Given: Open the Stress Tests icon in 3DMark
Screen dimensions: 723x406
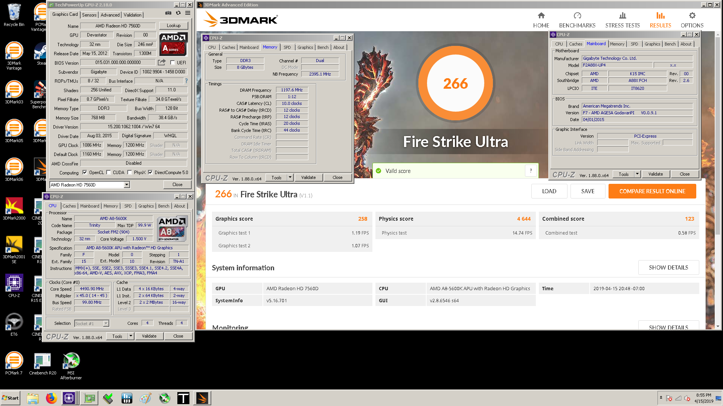Looking at the screenshot, I should point(622,15).
